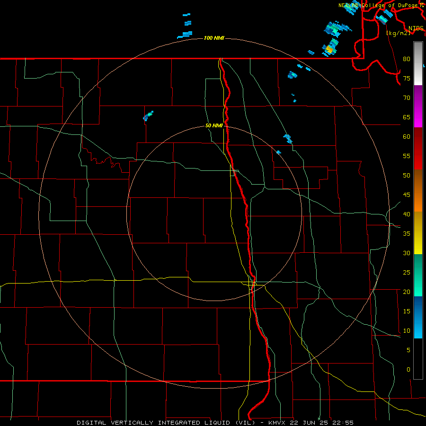Click the [kg/m2] units label

tap(398, 33)
